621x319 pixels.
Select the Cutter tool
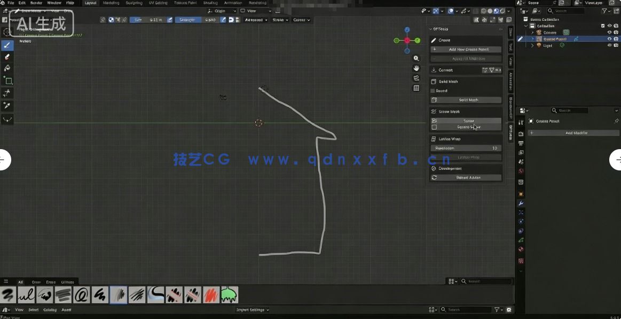(x=7, y=93)
